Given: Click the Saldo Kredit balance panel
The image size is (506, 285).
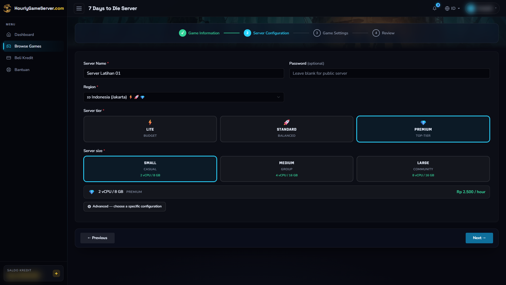Looking at the screenshot, I should 33,273.
